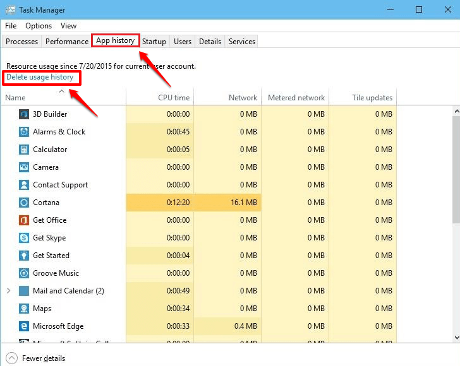Click the Task Manager title bar icon
Image resolution: width=460 pixels, height=366 pixels.
coord(10,9)
